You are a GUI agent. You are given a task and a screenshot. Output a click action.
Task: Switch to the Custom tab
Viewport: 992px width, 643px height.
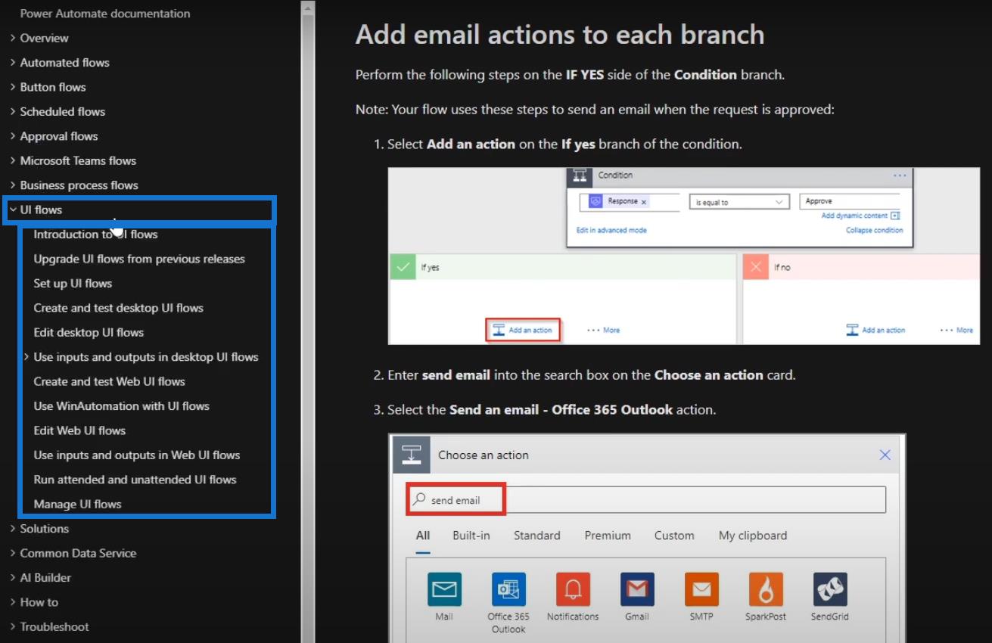674,535
